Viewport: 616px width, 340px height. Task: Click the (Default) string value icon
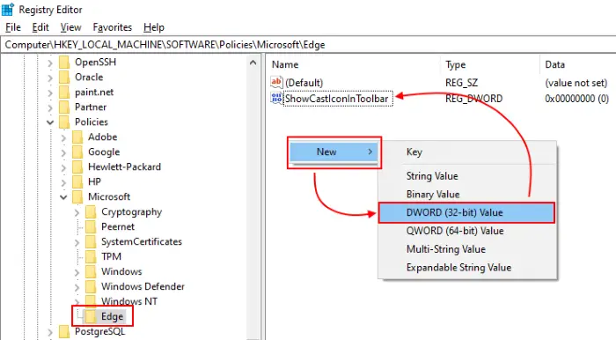coord(276,83)
